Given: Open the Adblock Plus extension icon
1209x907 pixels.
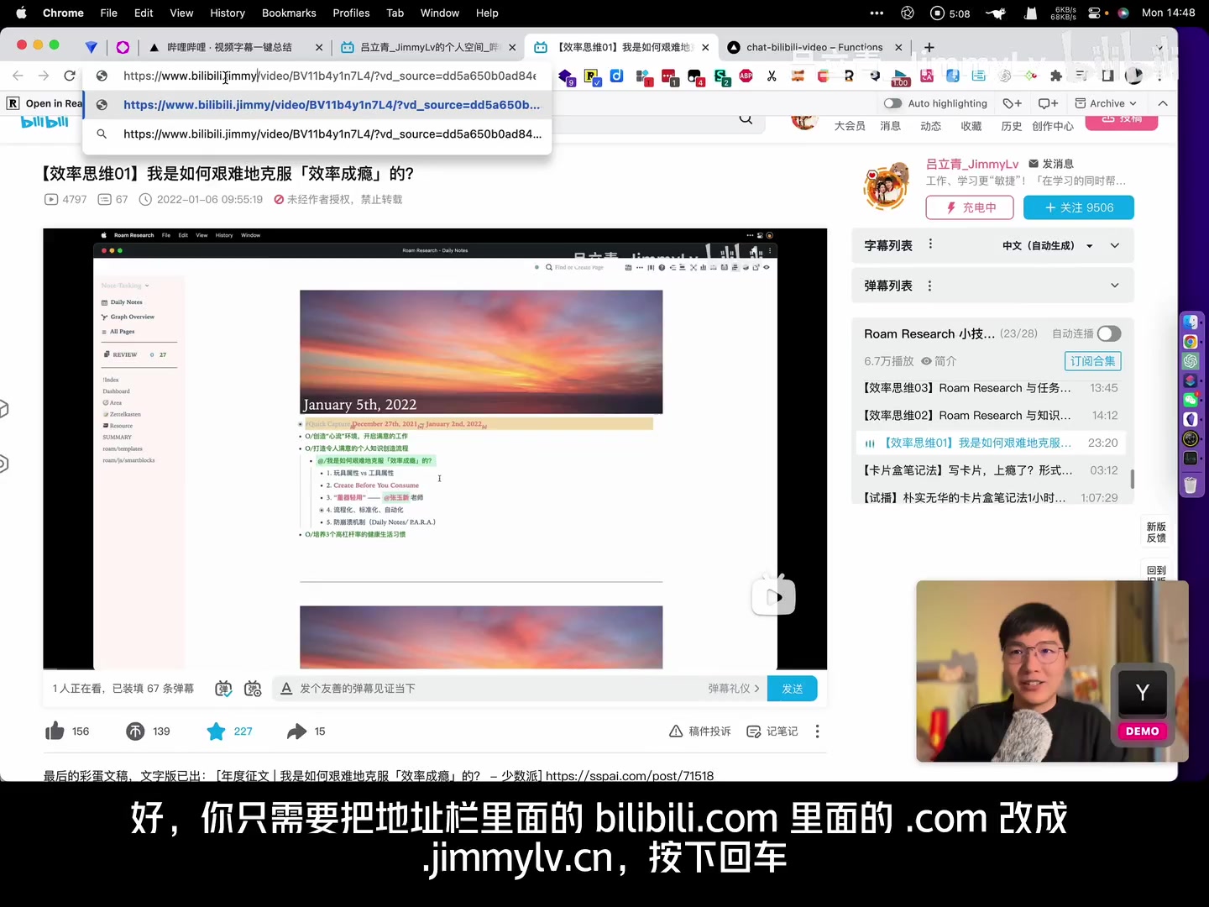Looking at the screenshot, I should (746, 76).
